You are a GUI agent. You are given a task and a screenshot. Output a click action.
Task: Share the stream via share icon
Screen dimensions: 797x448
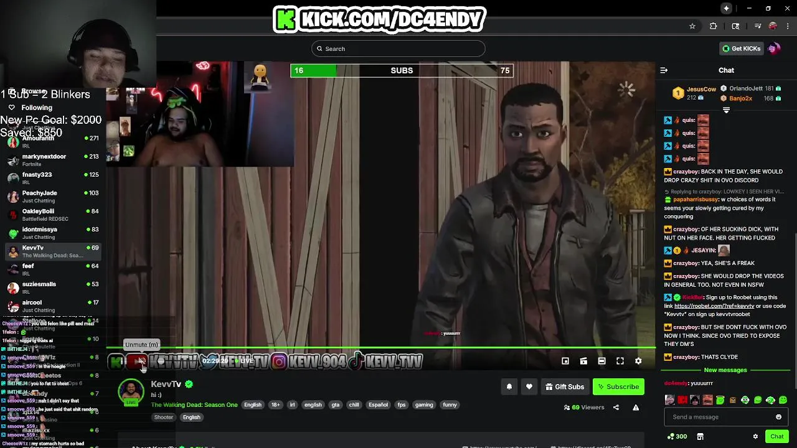click(x=616, y=408)
